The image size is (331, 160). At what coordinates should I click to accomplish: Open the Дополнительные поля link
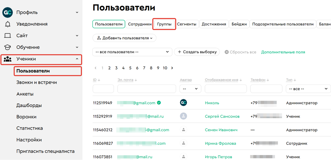click(283, 52)
